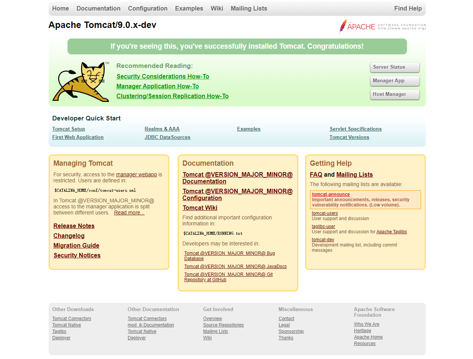Open the Tomcat Setup quick start link
This screenshot has height=359, width=473.
click(x=69, y=129)
